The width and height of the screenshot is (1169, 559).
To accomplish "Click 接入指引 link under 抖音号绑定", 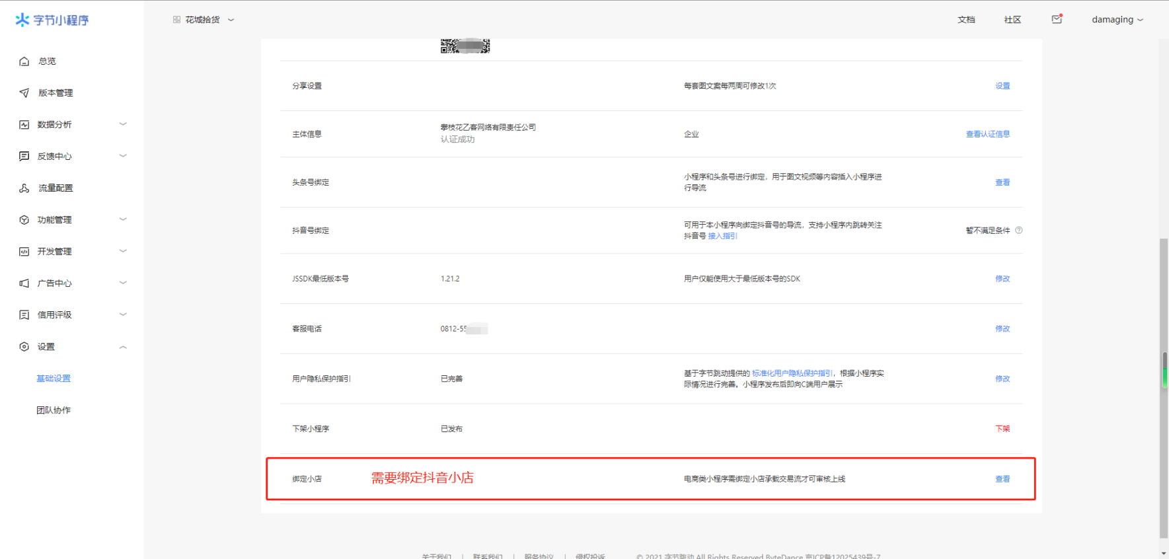I will (722, 236).
